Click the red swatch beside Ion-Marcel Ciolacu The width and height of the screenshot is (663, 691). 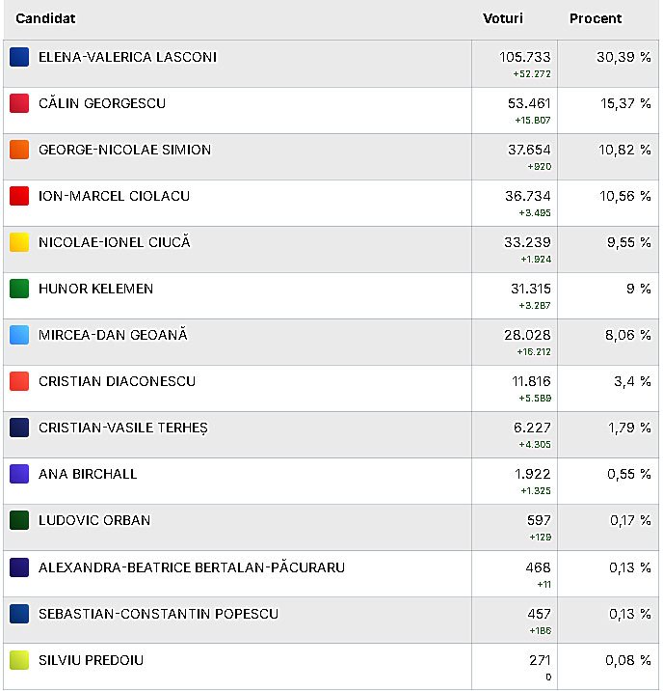19,196
